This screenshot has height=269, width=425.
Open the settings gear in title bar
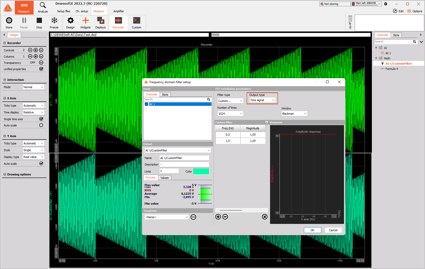386,4
